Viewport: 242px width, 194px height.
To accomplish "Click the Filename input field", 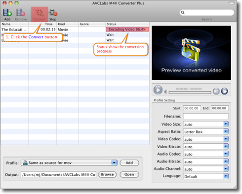I will point(206,116).
